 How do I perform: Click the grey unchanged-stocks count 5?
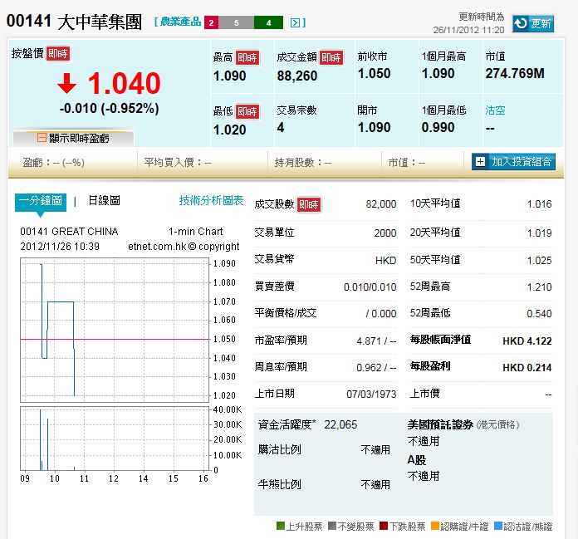(x=237, y=22)
